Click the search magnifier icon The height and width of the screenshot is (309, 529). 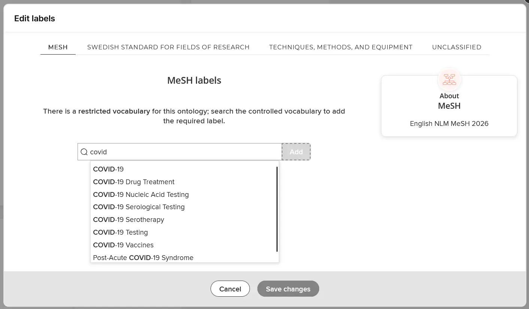84,152
